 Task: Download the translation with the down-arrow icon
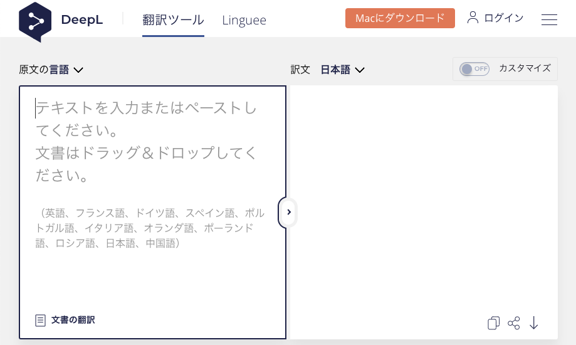tap(534, 323)
